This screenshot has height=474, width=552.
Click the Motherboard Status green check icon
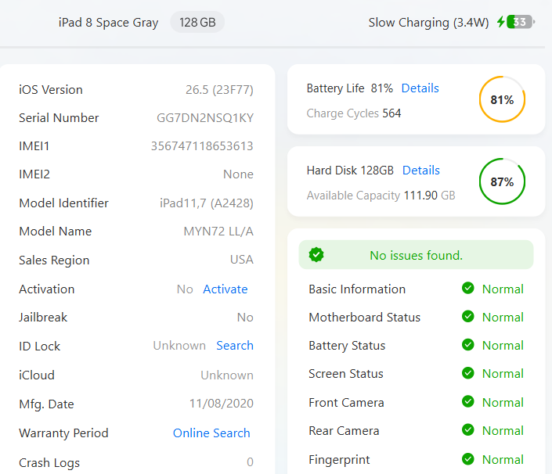(468, 317)
